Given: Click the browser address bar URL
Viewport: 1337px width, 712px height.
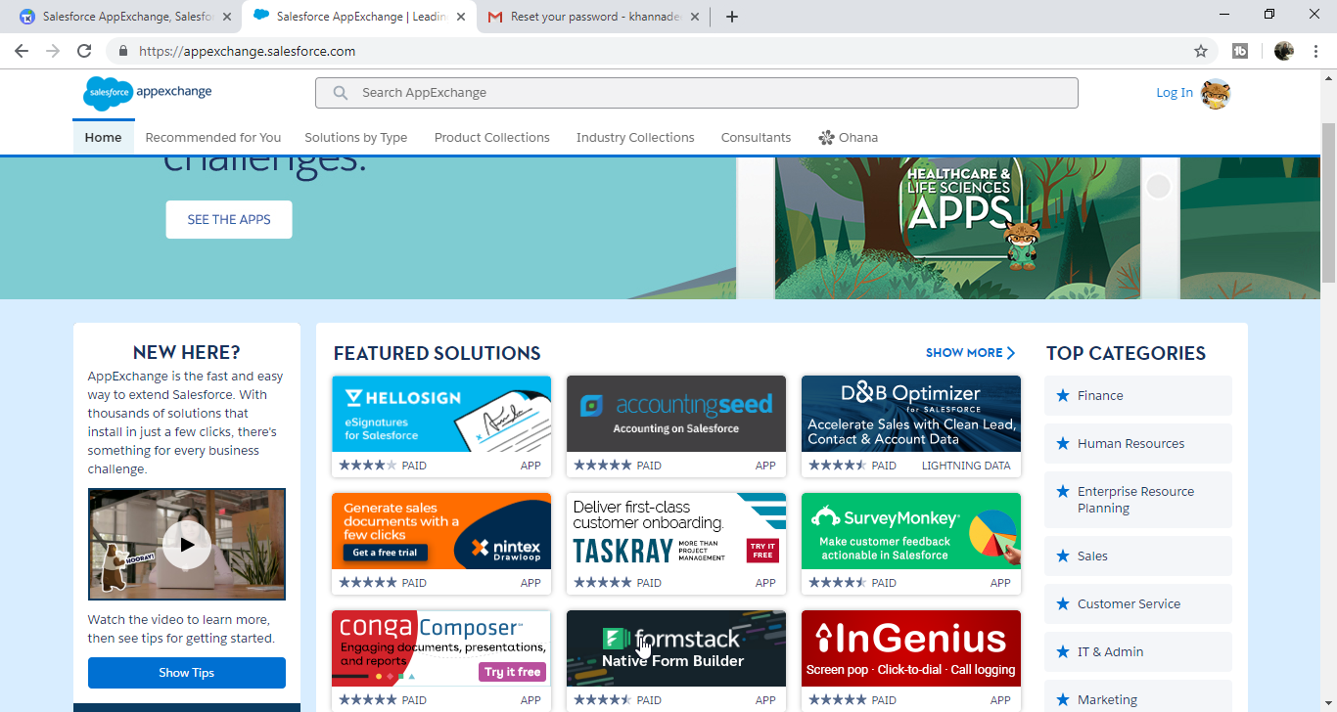Looking at the screenshot, I should click(x=247, y=51).
